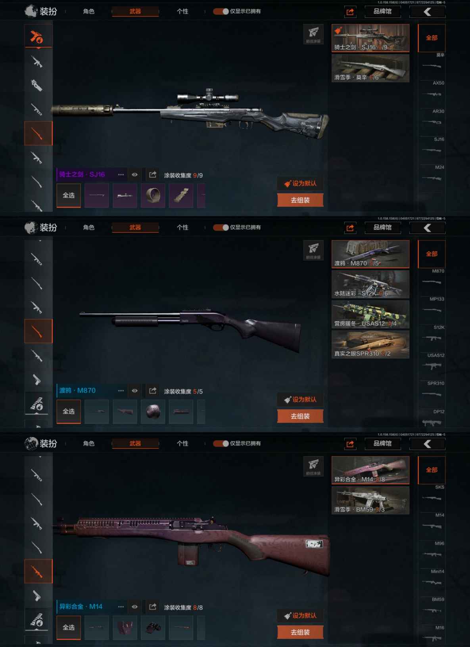
Task: Click 全选 in the 骑士之剑·SJ16 parts row
Action: pos(69,195)
